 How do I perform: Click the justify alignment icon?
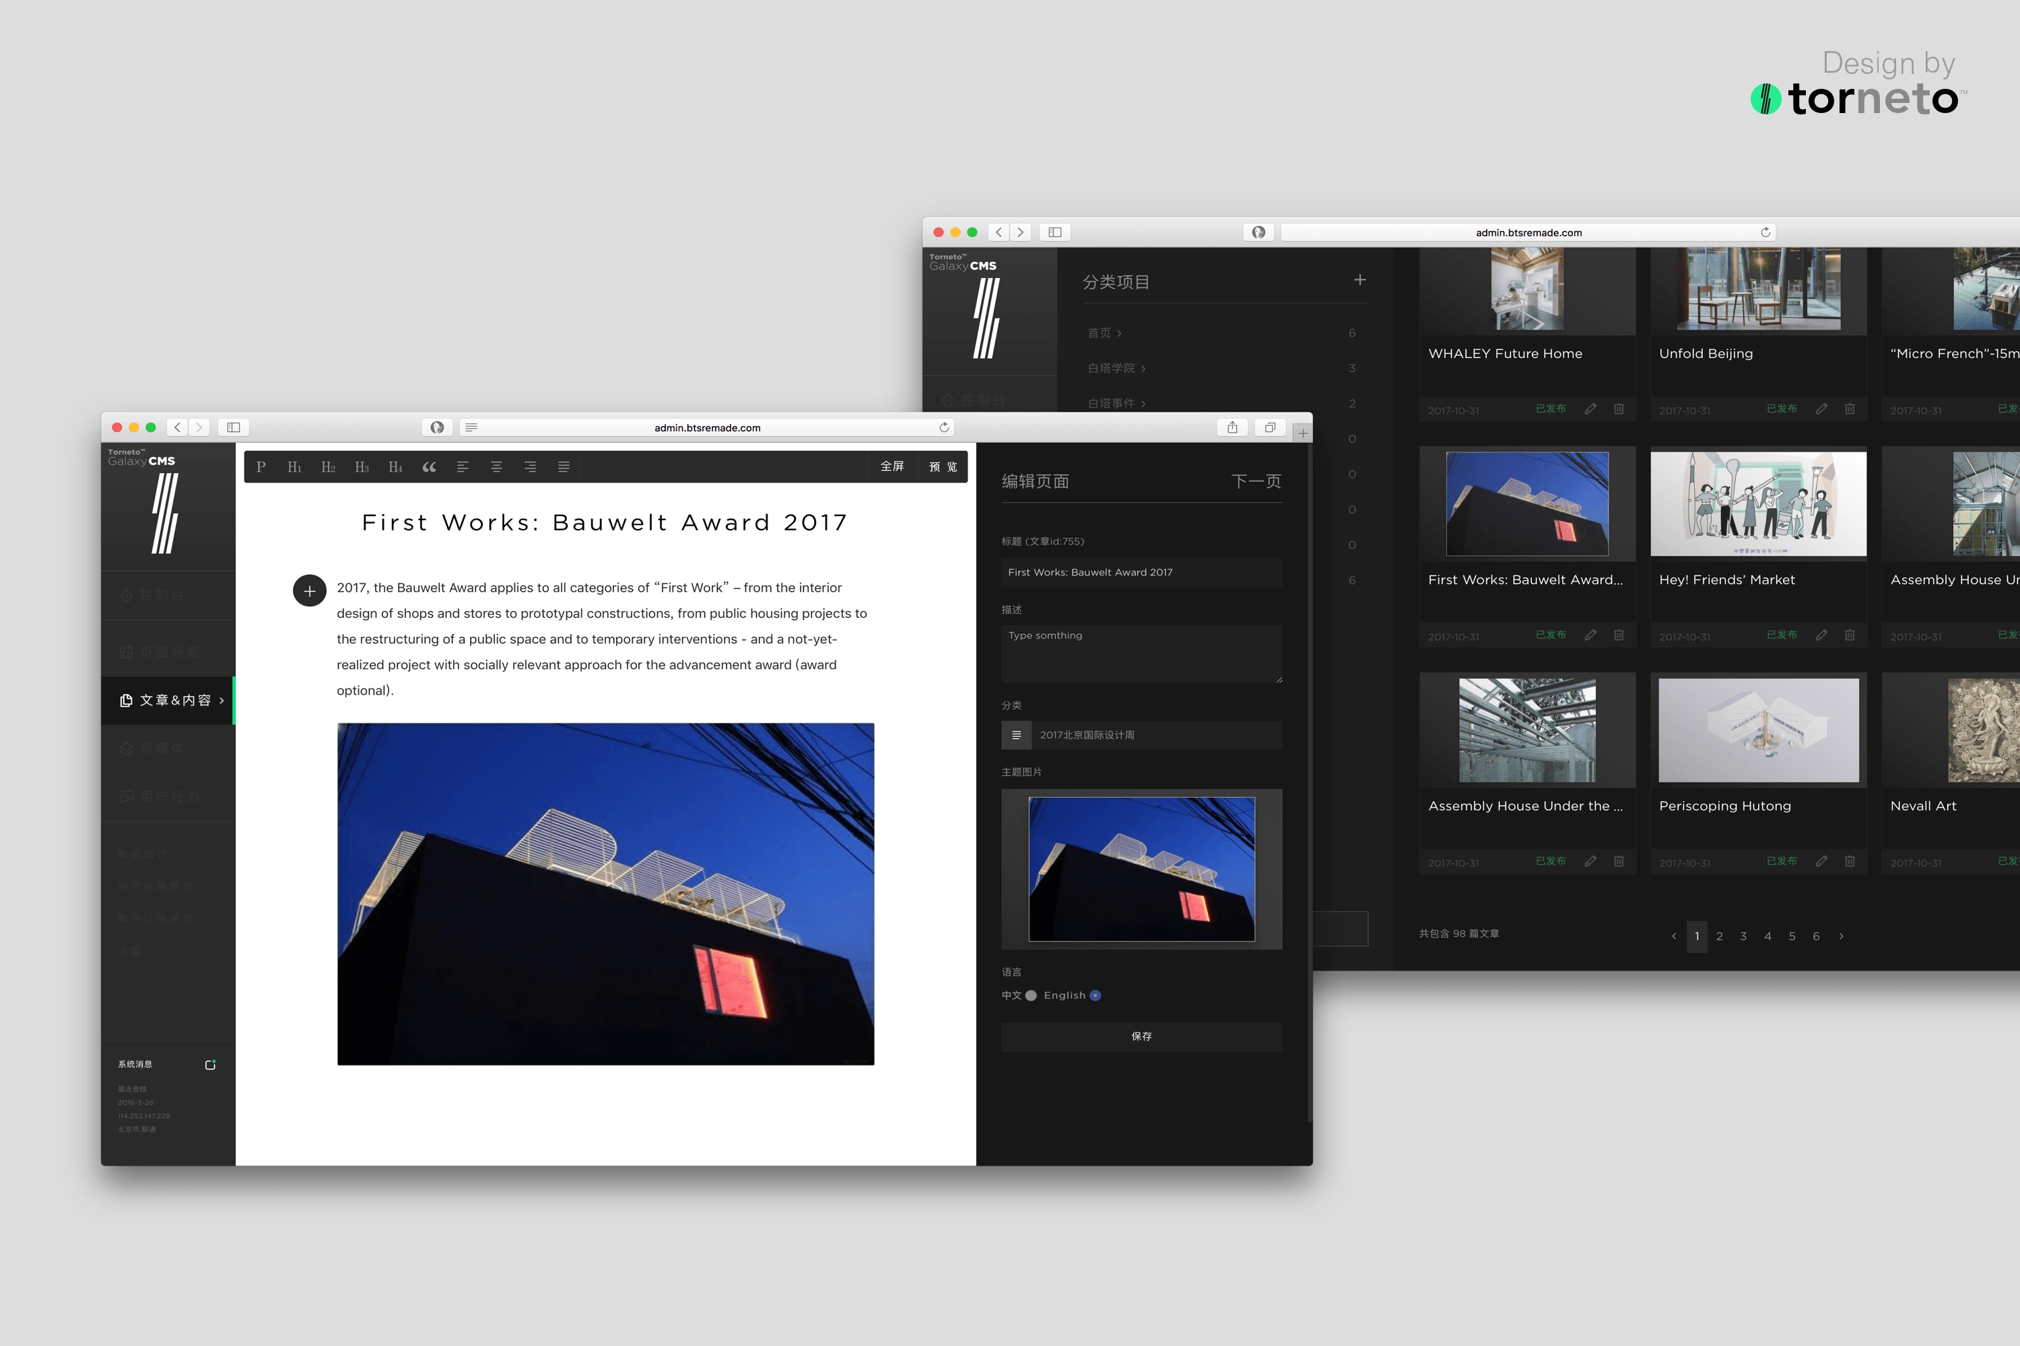click(564, 467)
